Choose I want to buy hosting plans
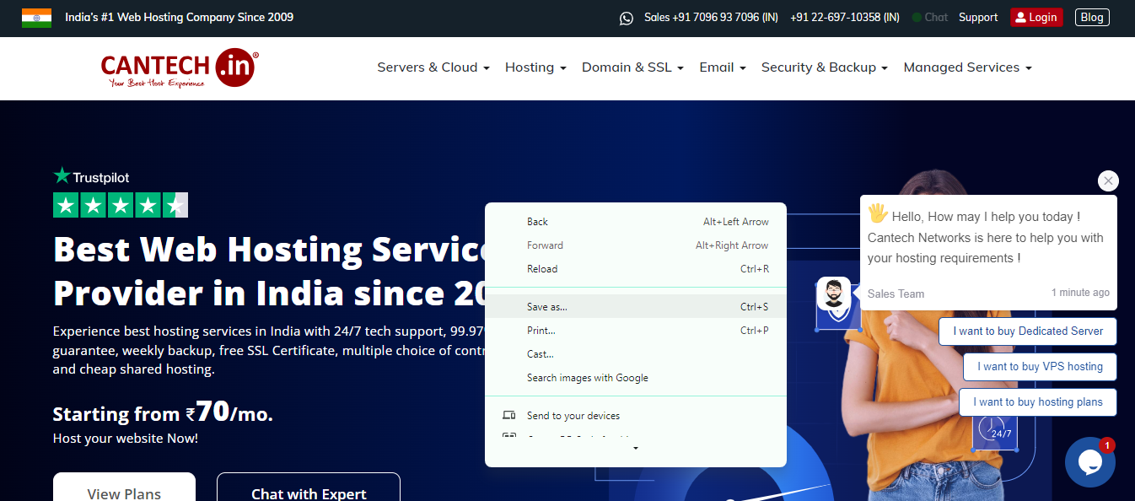The height and width of the screenshot is (501, 1135). (x=1038, y=402)
